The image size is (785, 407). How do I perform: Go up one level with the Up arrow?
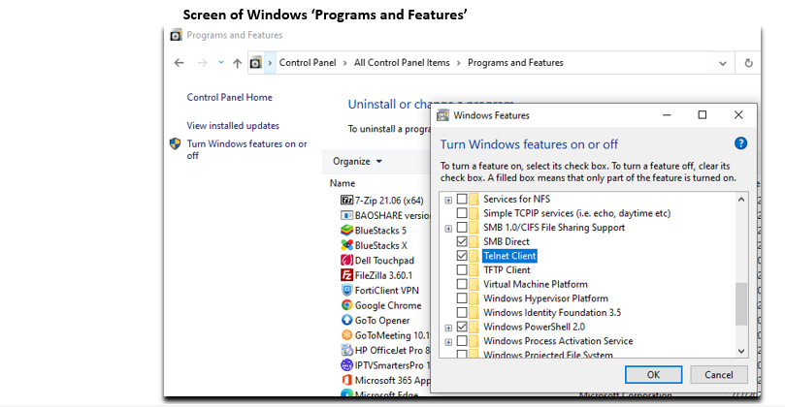point(238,63)
